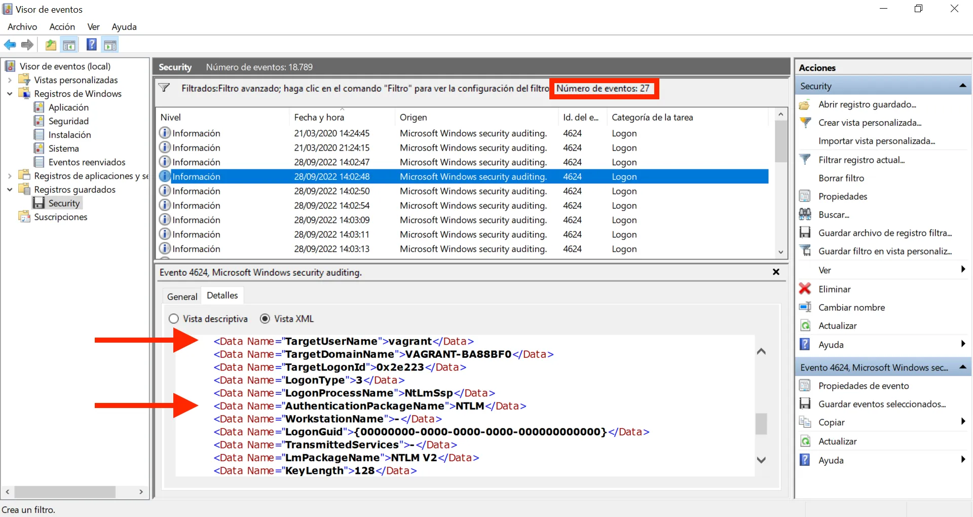Open the Copiar submenu arrow
The height and width of the screenshot is (517, 973).
pyautogui.click(x=963, y=422)
